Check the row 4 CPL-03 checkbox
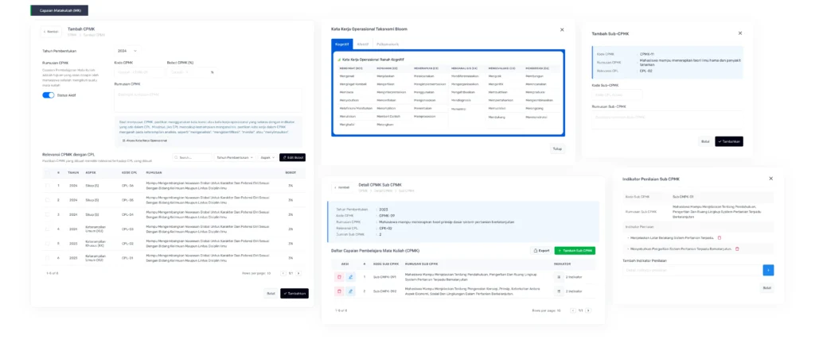Image resolution: width=815 pixels, height=343 pixels. 48,229
